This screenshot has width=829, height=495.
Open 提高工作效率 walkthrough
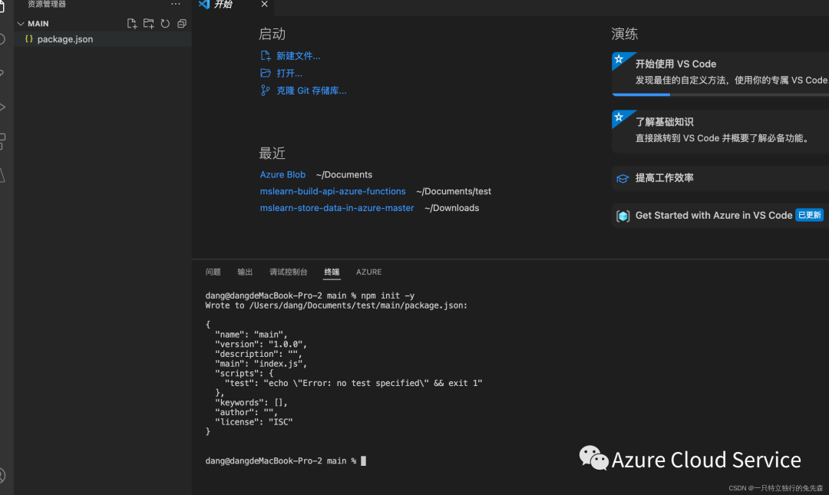pos(720,178)
